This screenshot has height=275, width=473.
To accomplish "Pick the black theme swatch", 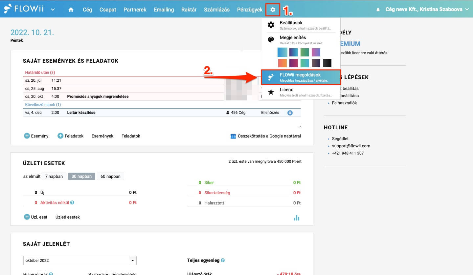I will click(x=327, y=63).
